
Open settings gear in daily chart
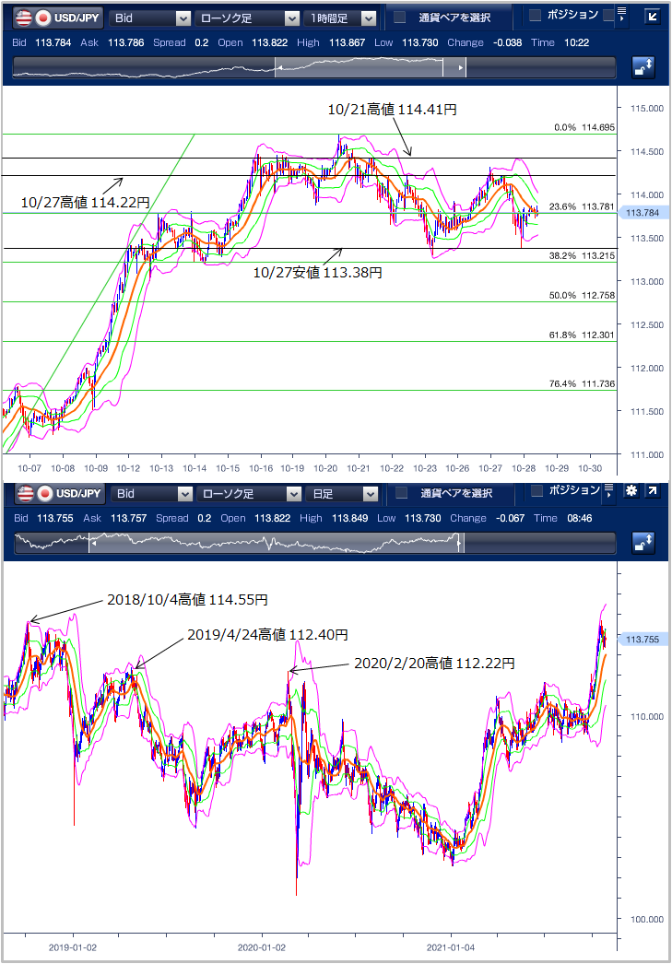coord(631,490)
